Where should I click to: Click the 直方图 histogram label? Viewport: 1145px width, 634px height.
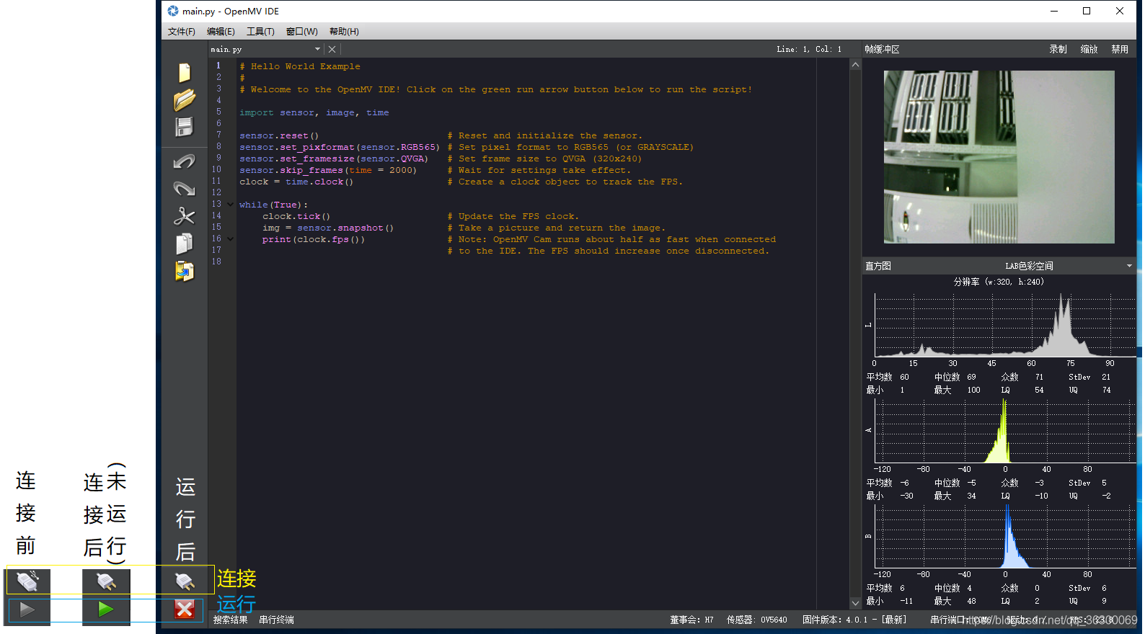click(x=878, y=266)
